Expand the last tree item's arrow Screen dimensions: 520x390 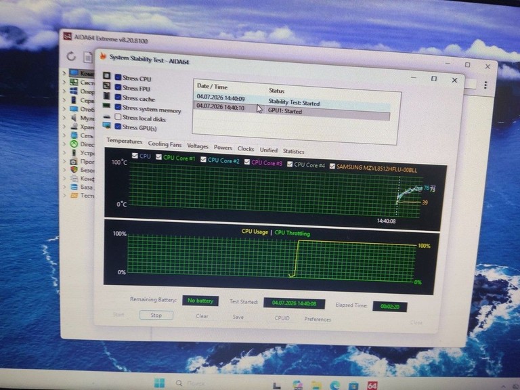pos(65,195)
